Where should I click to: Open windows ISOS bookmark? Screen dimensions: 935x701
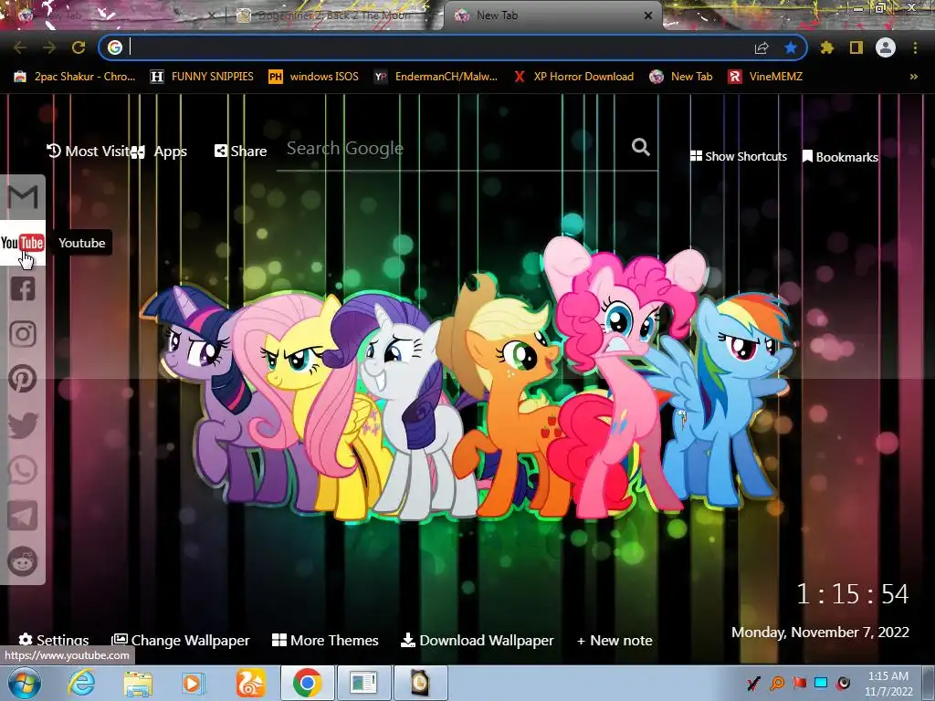(x=314, y=77)
